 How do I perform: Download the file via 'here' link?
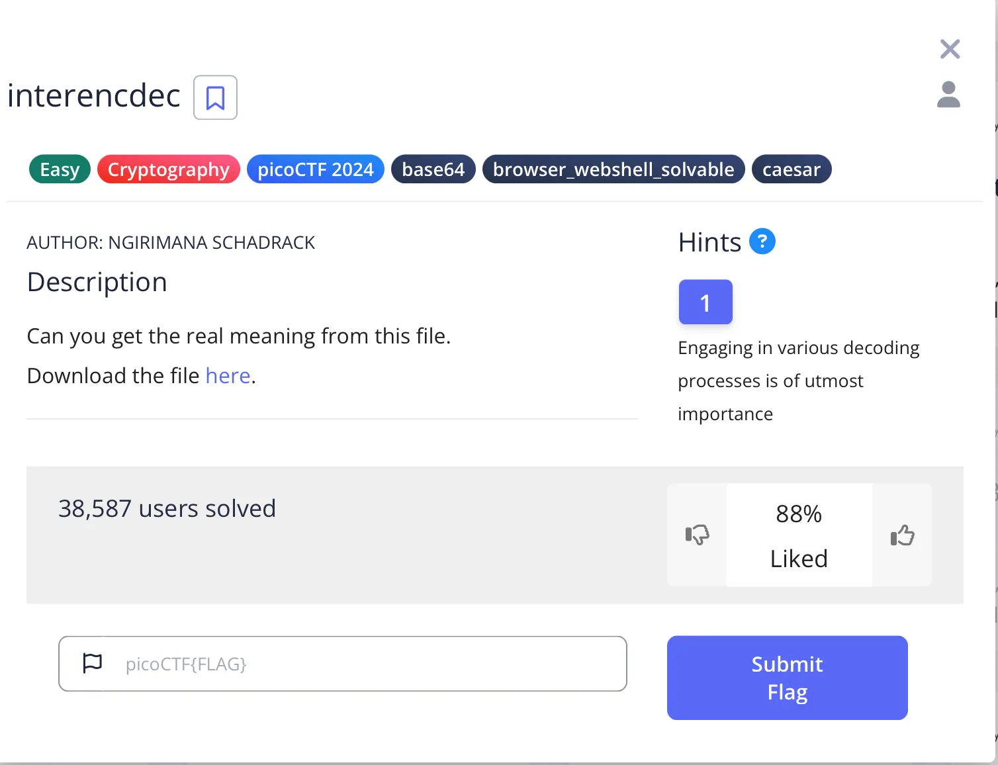[228, 376]
